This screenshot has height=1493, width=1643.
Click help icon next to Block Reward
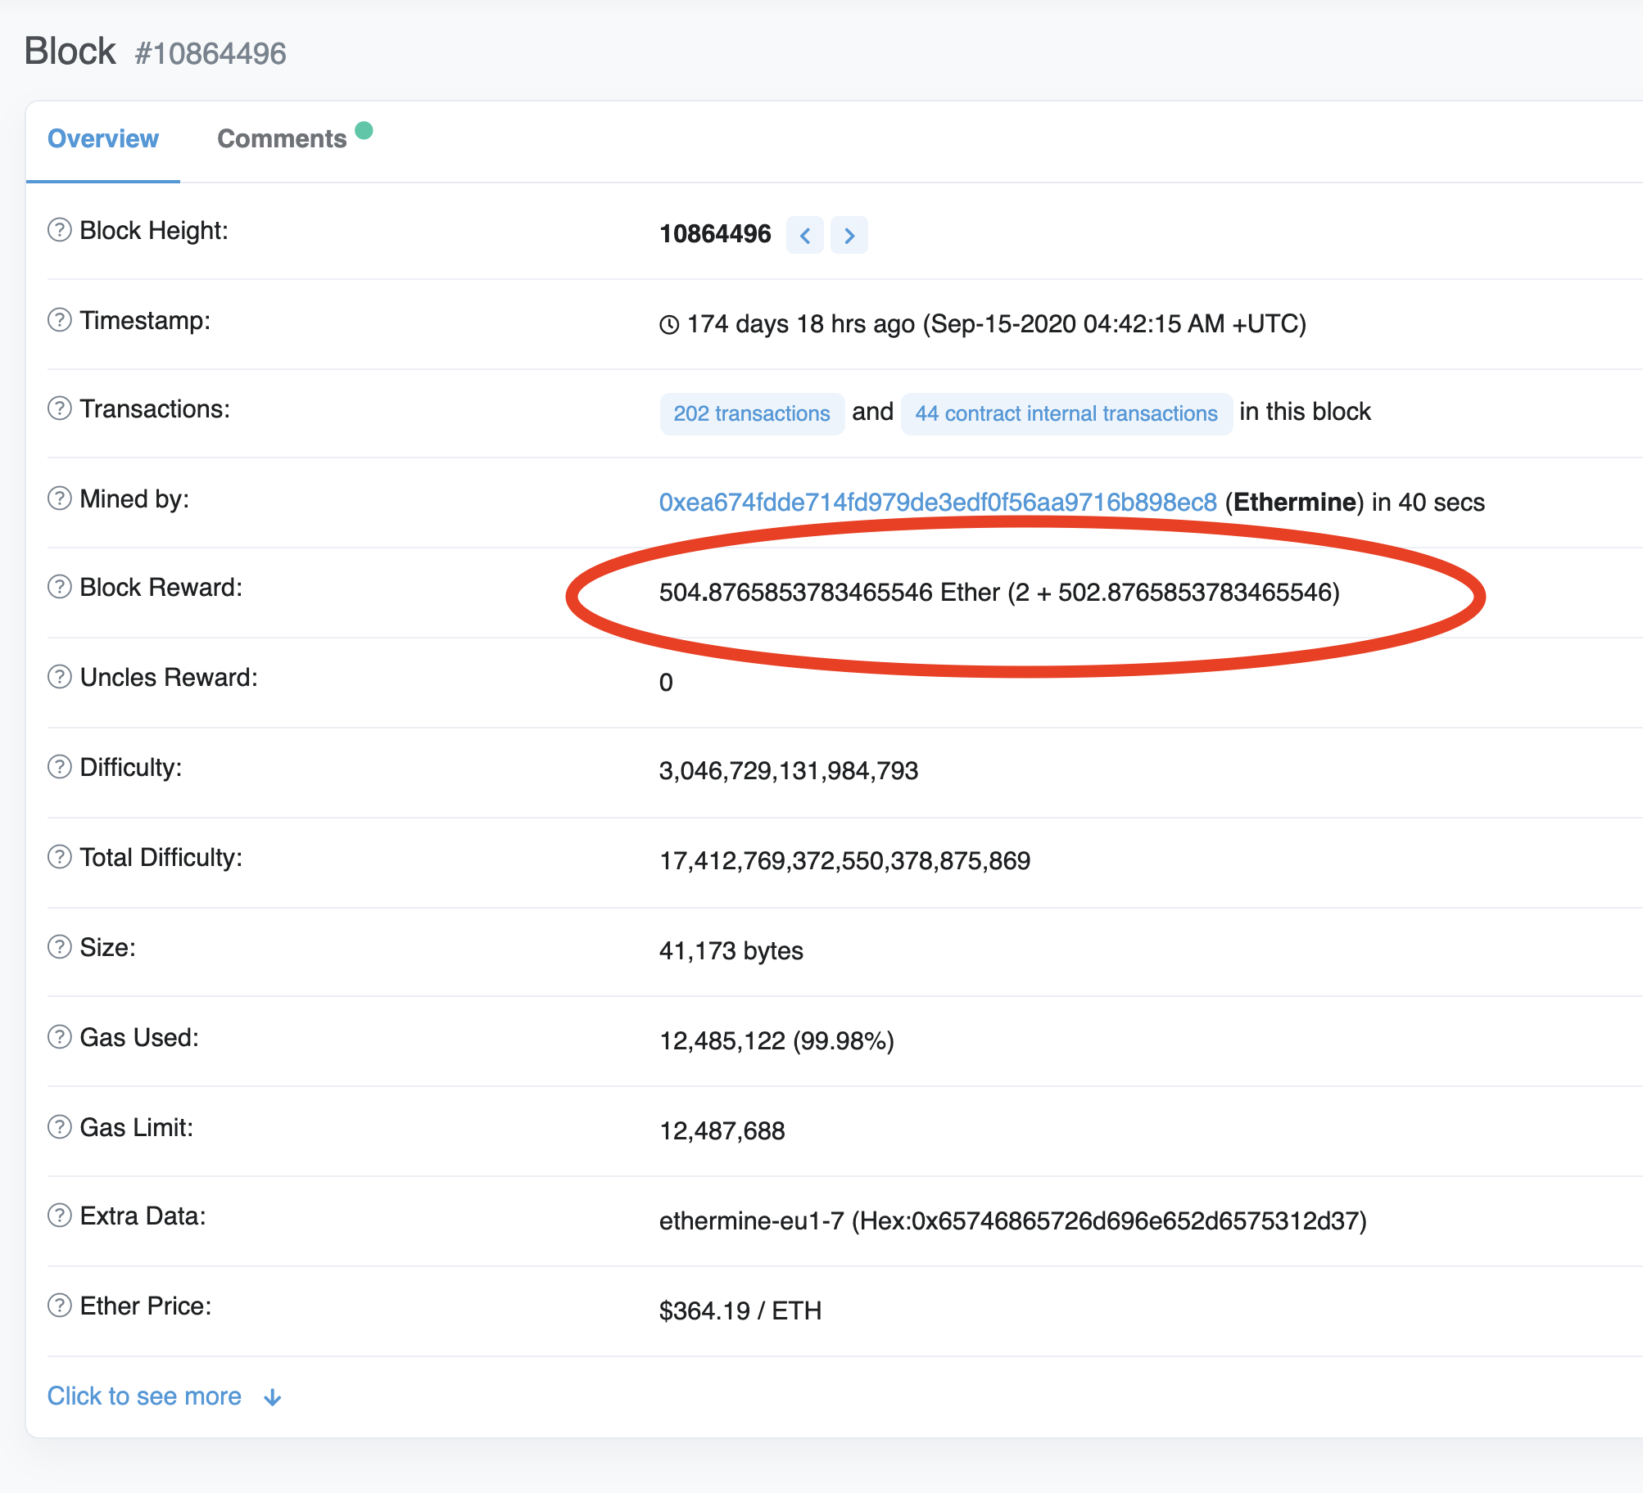tap(59, 587)
